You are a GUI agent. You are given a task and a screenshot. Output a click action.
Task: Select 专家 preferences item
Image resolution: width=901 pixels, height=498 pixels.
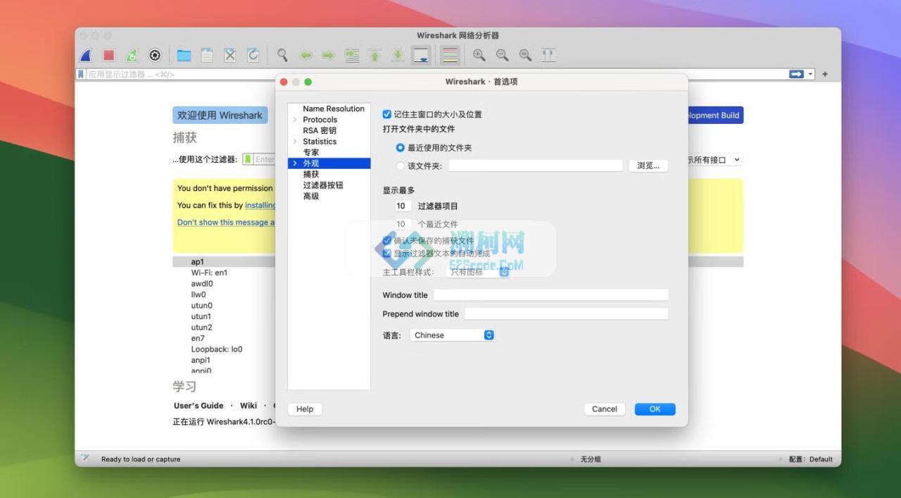point(311,152)
